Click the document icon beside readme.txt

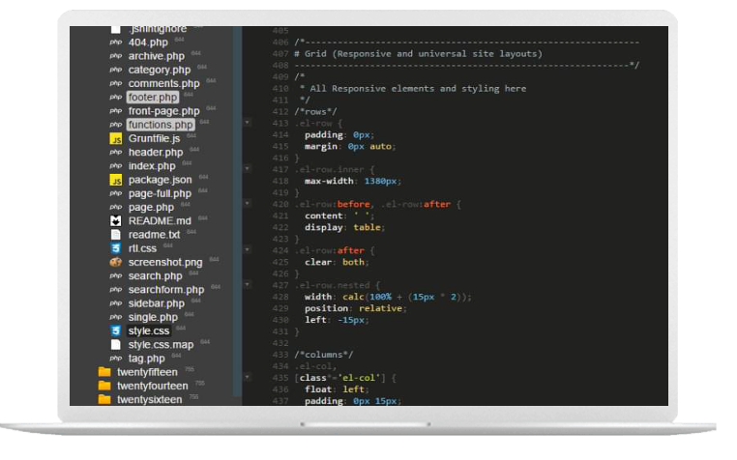(116, 235)
